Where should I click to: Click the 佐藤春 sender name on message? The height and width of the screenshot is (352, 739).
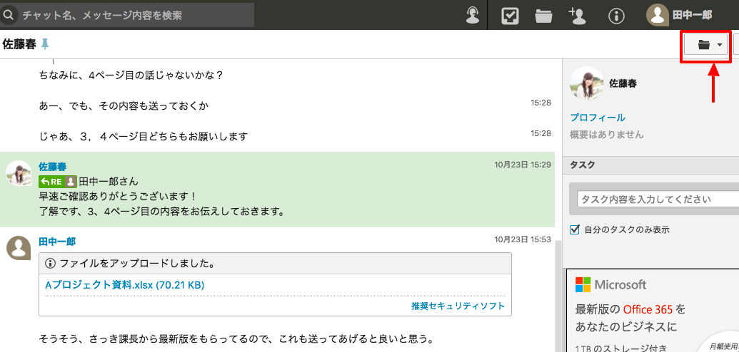(52, 167)
